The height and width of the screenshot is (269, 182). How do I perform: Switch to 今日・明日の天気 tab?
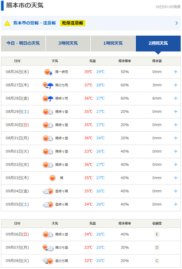(x=23, y=43)
